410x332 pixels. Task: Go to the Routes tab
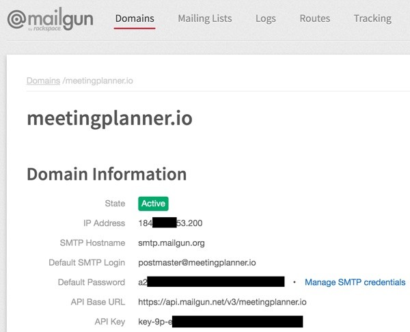(315, 18)
